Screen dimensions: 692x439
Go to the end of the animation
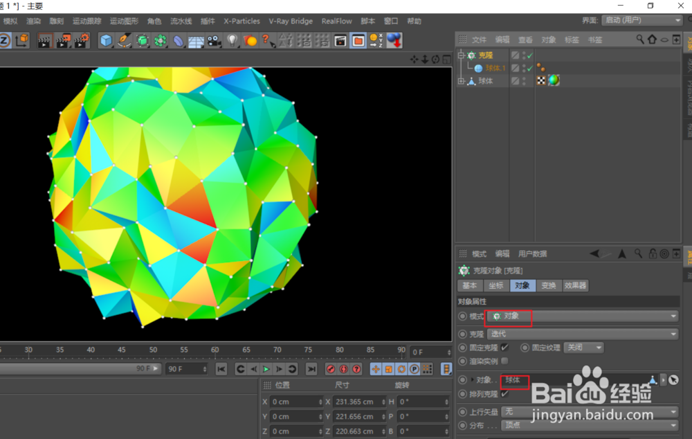[311, 369]
